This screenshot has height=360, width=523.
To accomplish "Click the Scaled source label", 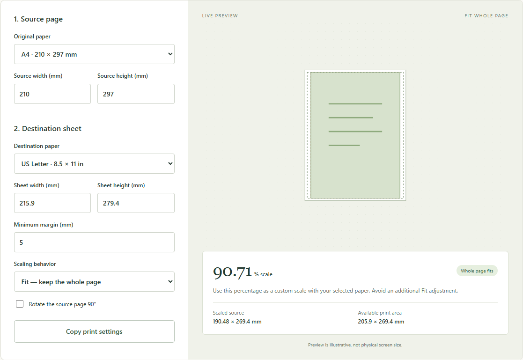I will pos(228,313).
